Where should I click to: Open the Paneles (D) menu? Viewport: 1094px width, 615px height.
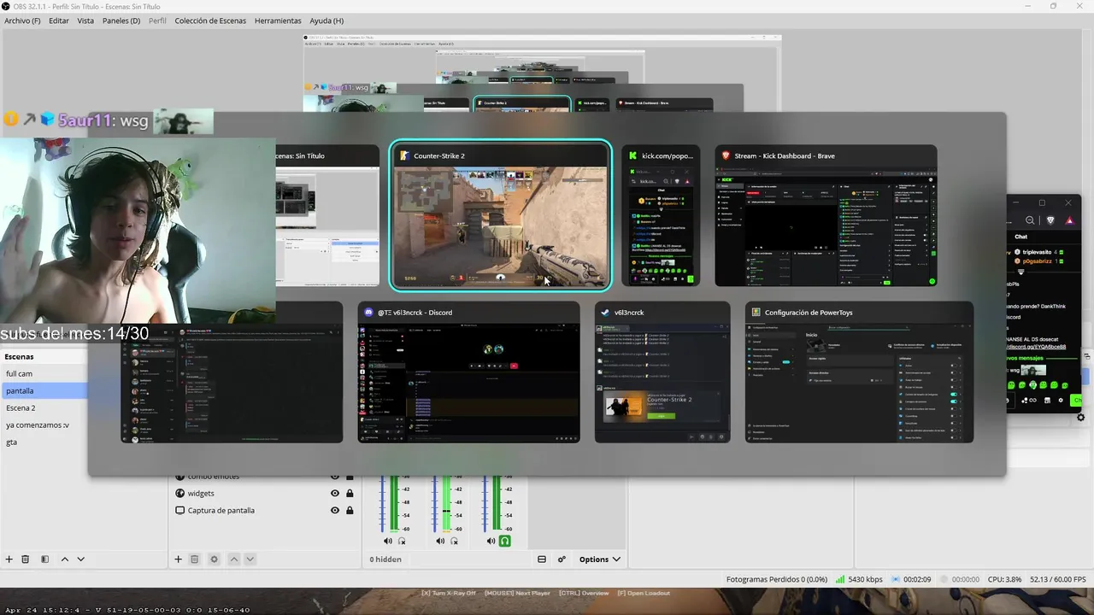121,20
